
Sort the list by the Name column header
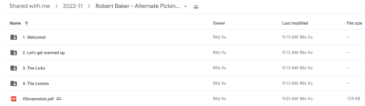pyautogui.click(x=15, y=23)
